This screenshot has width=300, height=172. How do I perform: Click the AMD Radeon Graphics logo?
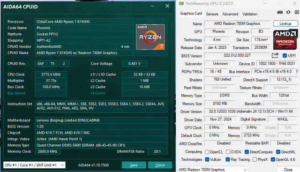[x=285, y=39]
